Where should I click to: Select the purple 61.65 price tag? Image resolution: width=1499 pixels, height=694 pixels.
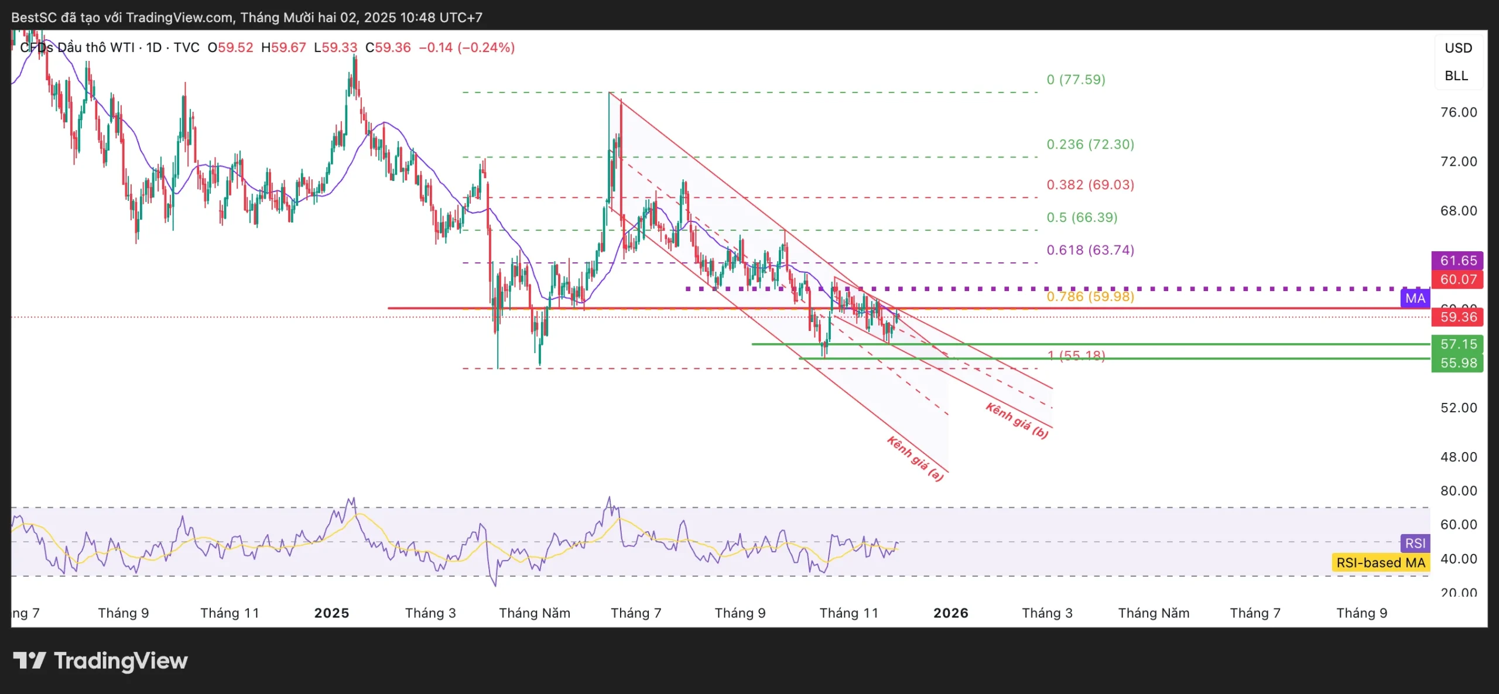coord(1457,261)
